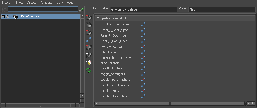Select the toggle_sirens attribute
Image resolution: width=257 pixels, height=108 pixels.
pyautogui.click(x=110, y=91)
